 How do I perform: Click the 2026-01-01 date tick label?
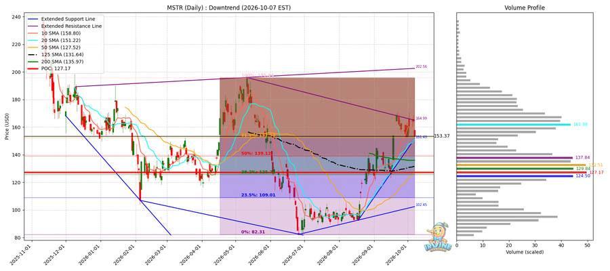(90, 255)
